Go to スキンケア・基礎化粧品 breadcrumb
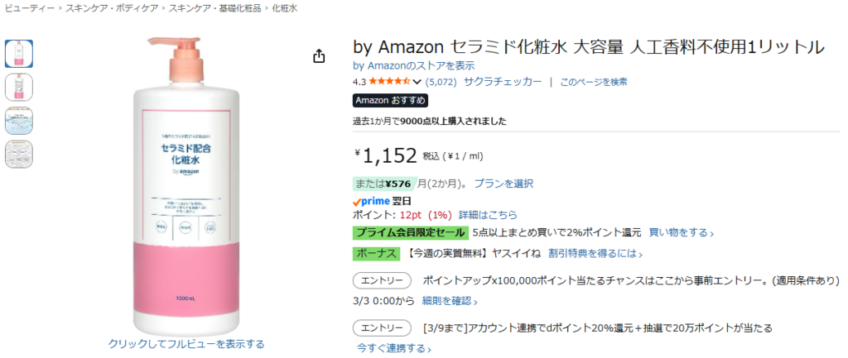 (x=214, y=8)
